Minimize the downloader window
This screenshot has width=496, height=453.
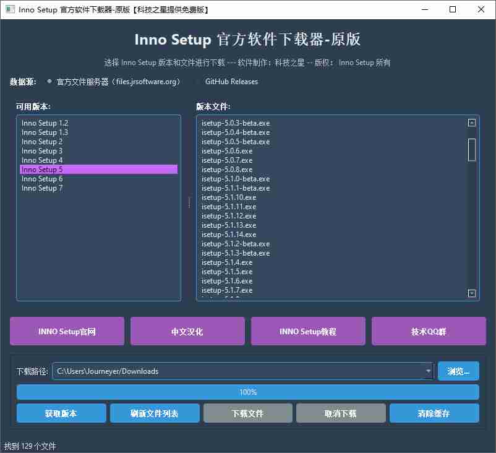(x=425, y=9)
